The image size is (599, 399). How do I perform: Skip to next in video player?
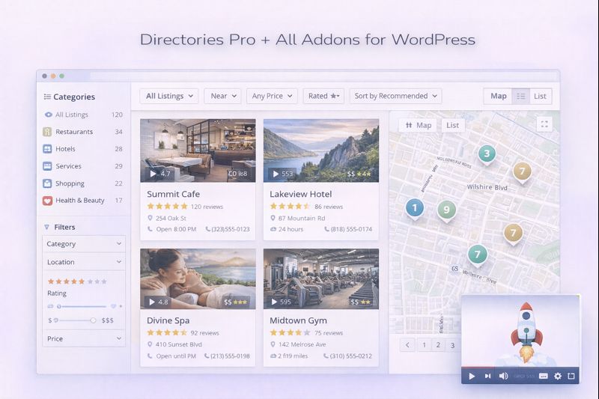click(x=487, y=376)
